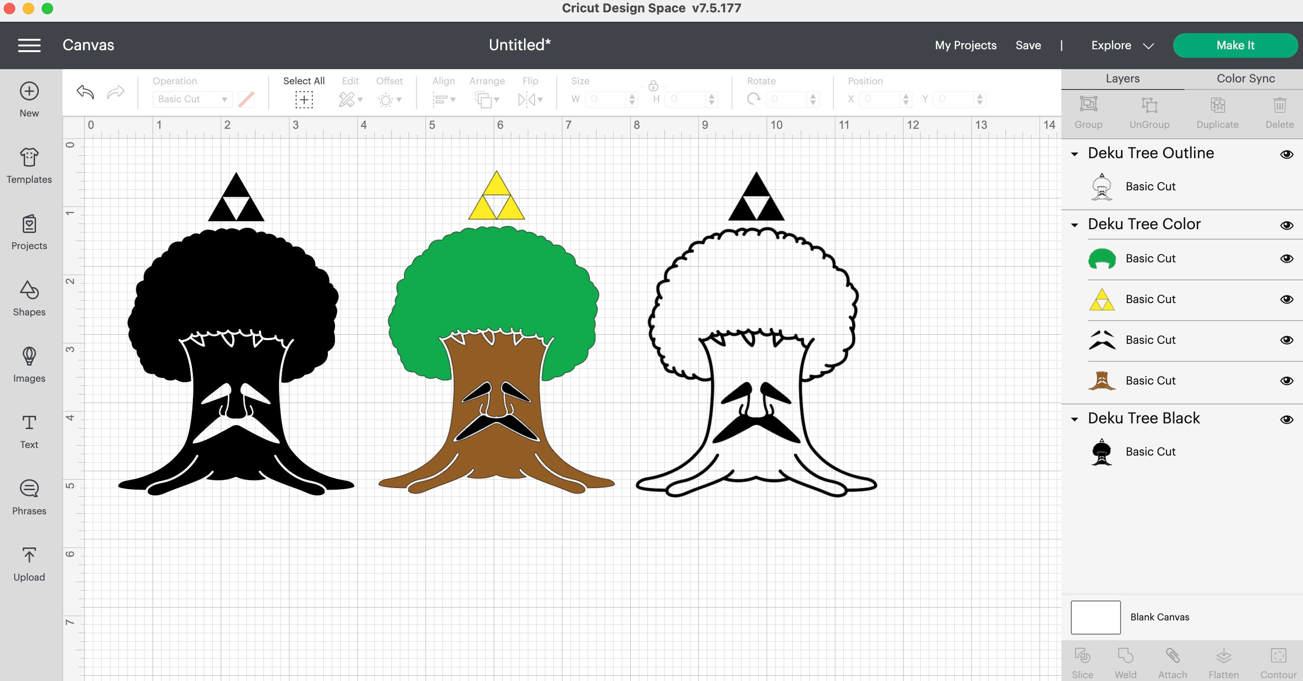Click the Untitled* project name
This screenshot has height=681, width=1303.
coord(519,45)
